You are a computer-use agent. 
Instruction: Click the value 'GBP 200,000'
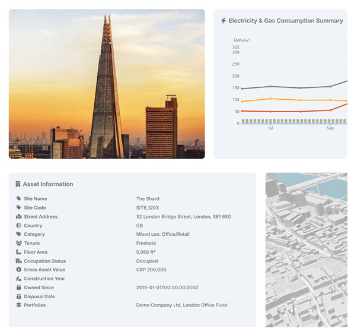151,270
